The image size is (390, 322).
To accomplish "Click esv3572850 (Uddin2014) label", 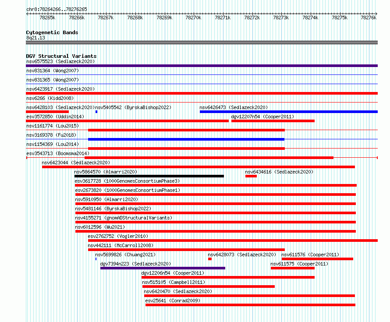I will pos(55,117).
